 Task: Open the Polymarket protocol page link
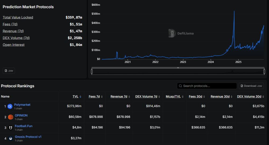[x=22, y=105]
